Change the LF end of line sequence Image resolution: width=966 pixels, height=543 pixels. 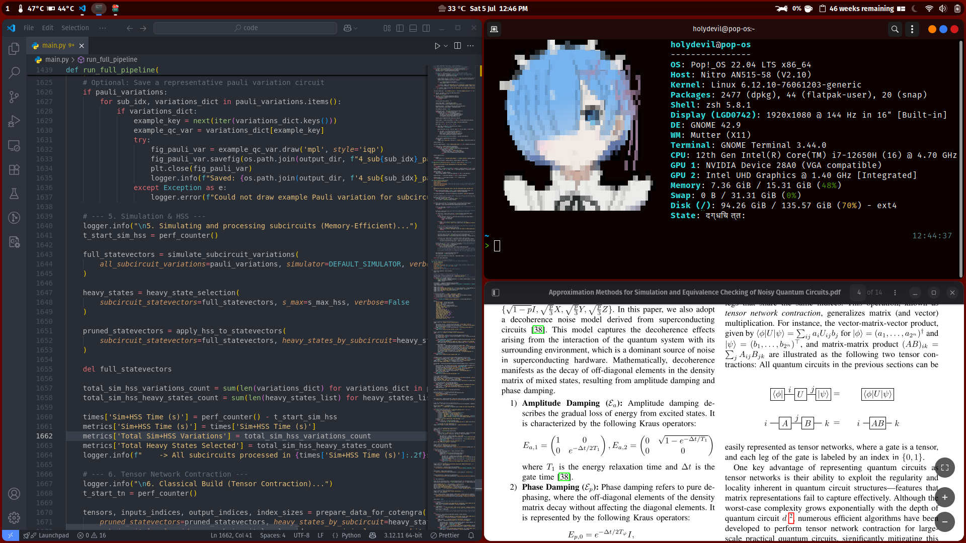click(x=320, y=535)
